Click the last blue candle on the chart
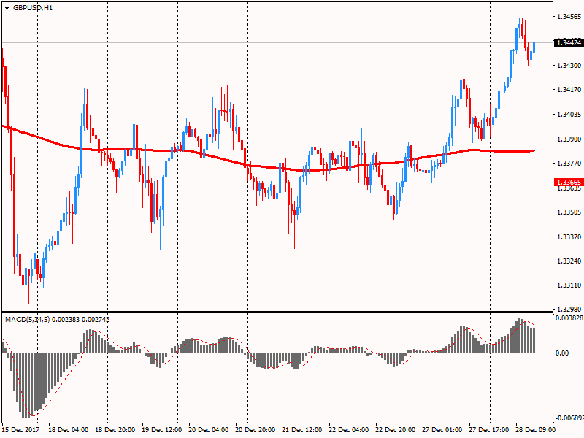Image resolution: width=584 pixels, height=438 pixels. [x=534, y=47]
